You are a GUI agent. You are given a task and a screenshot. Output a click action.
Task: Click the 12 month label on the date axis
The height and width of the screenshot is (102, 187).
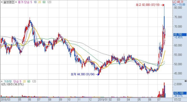click(x=90, y=99)
